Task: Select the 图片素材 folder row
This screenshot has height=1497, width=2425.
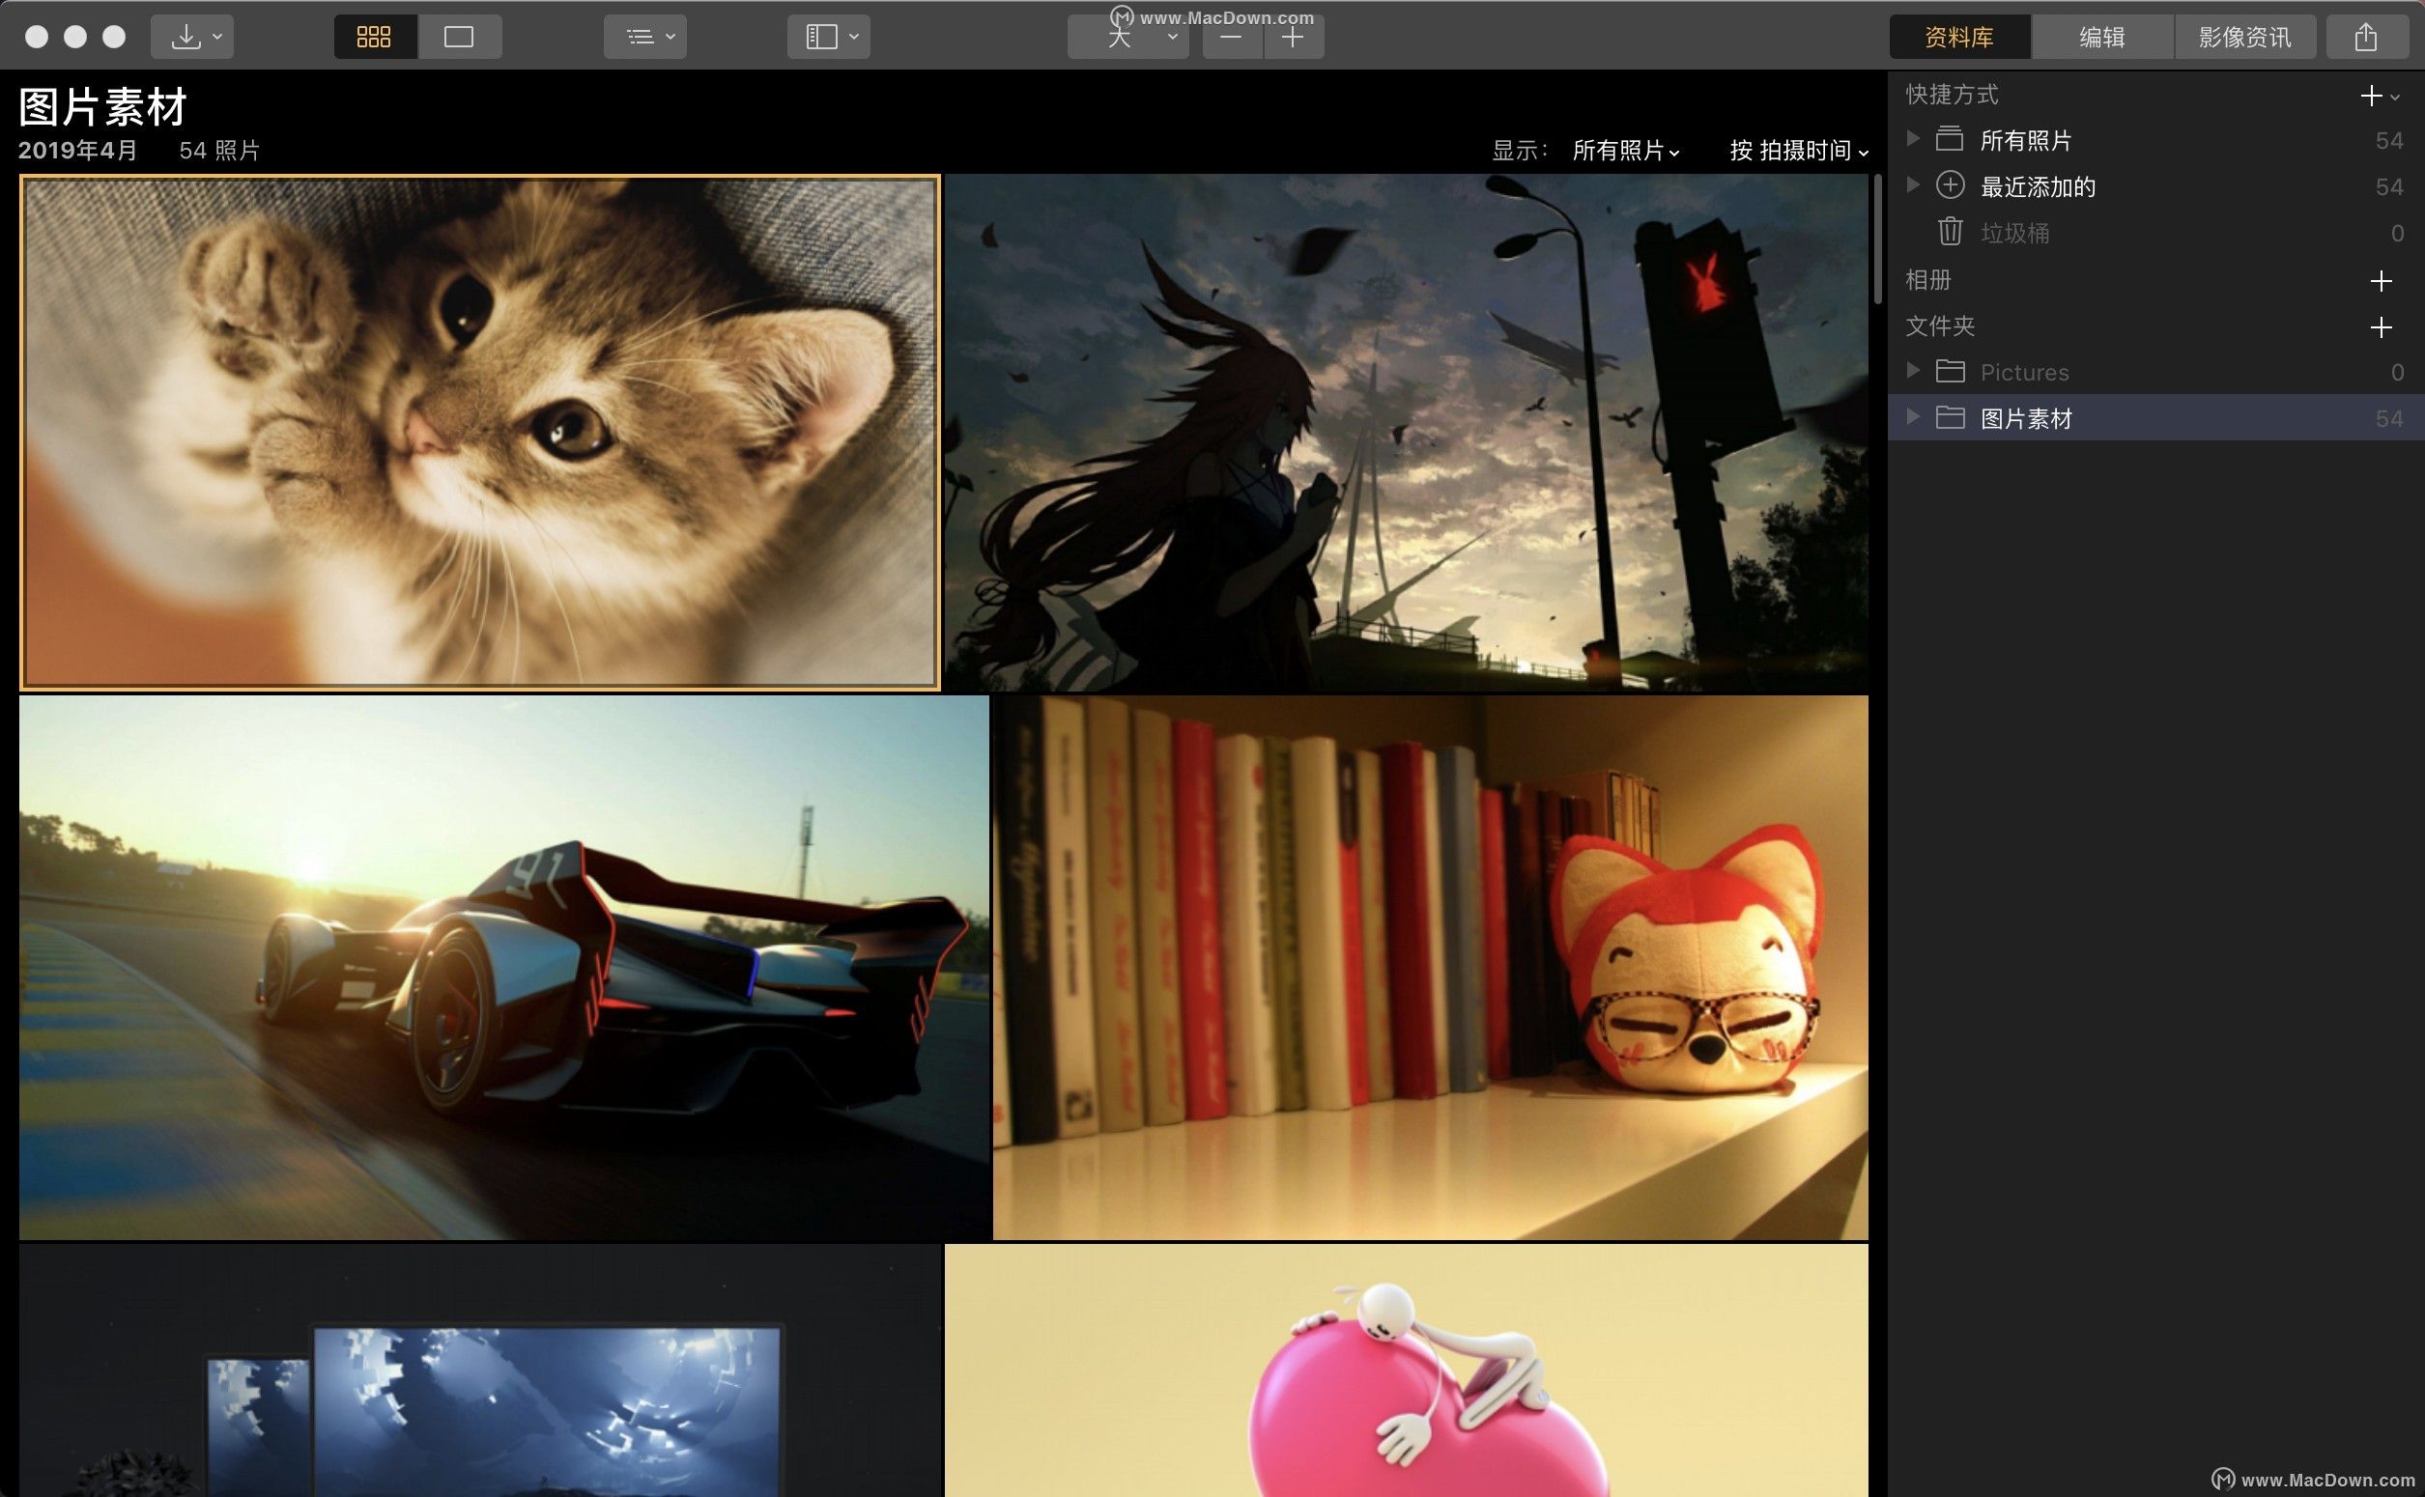Action: 2155,418
